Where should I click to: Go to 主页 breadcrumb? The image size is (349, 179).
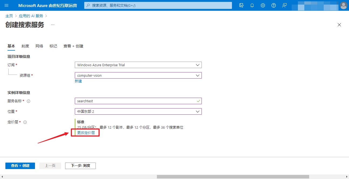9,16
